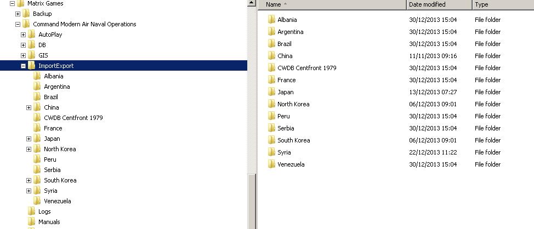This screenshot has width=534, height=229.
Task: Select Venezuela in the folder tree
Action: pyautogui.click(x=57, y=201)
